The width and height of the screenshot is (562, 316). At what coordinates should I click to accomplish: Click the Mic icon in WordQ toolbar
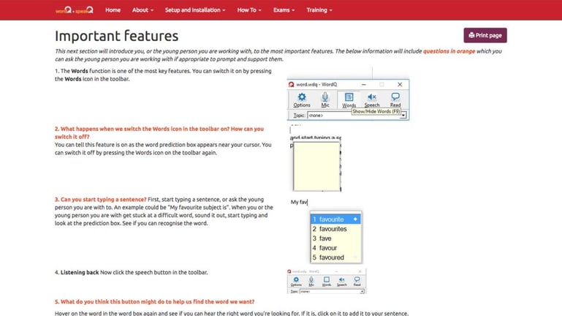coord(325,99)
